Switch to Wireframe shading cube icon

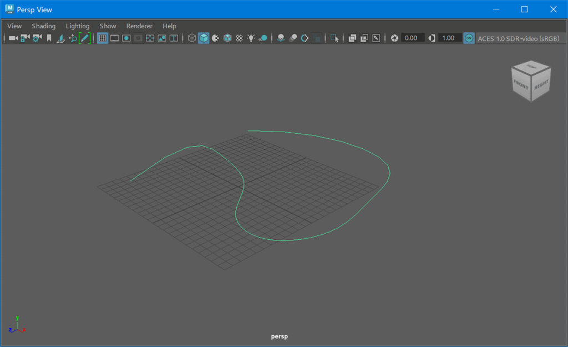pos(192,38)
